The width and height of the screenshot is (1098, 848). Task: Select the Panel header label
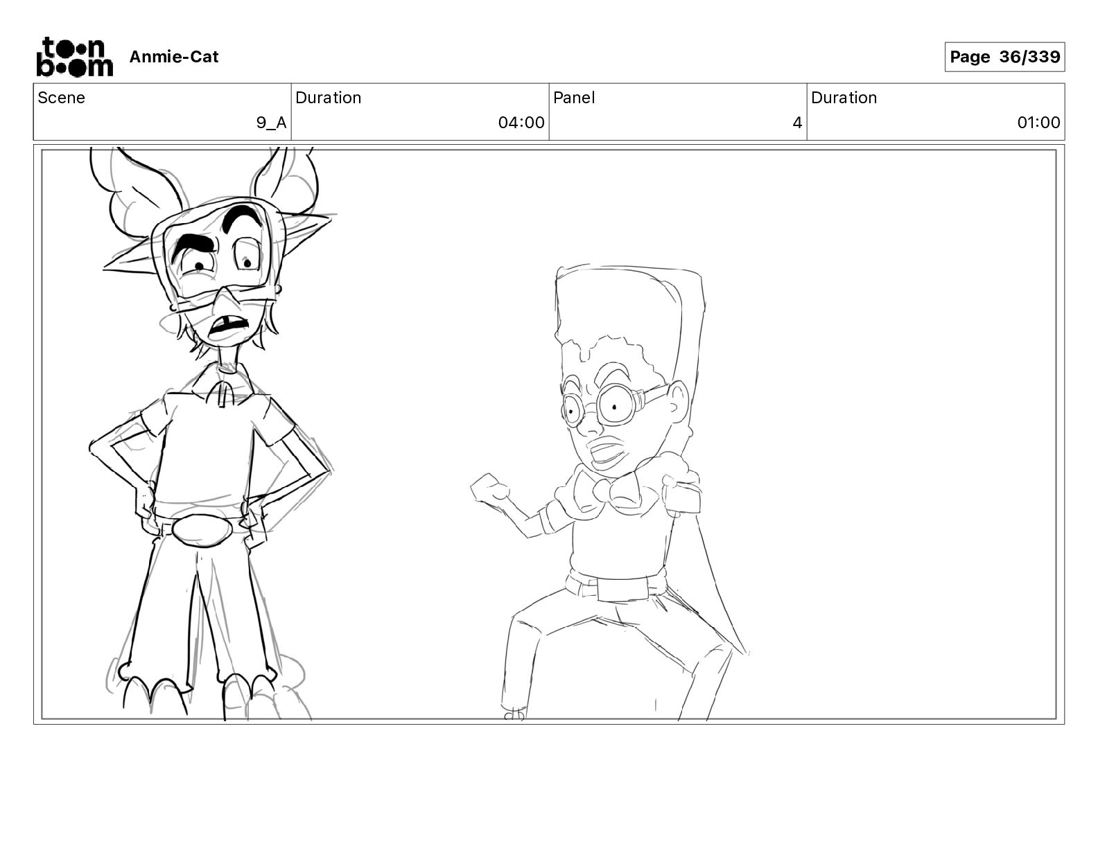click(574, 98)
